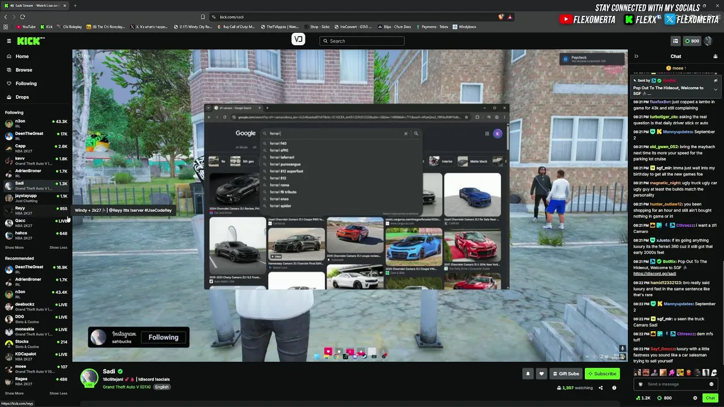Click the English language tag
Screen dimensions: 724x407
[162, 387]
